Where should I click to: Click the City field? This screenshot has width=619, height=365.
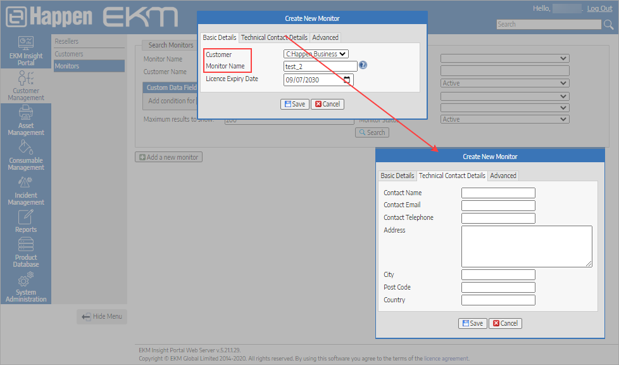[498, 274]
